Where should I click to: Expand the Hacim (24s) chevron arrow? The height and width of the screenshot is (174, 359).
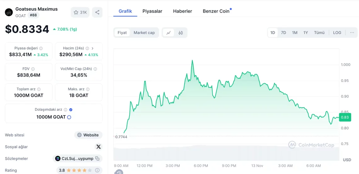tap(93, 48)
